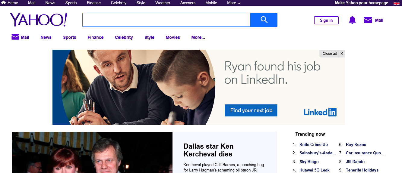This screenshot has width=402, height=173.
Task: Open the More... navigation menu
Action: point(198,37)
